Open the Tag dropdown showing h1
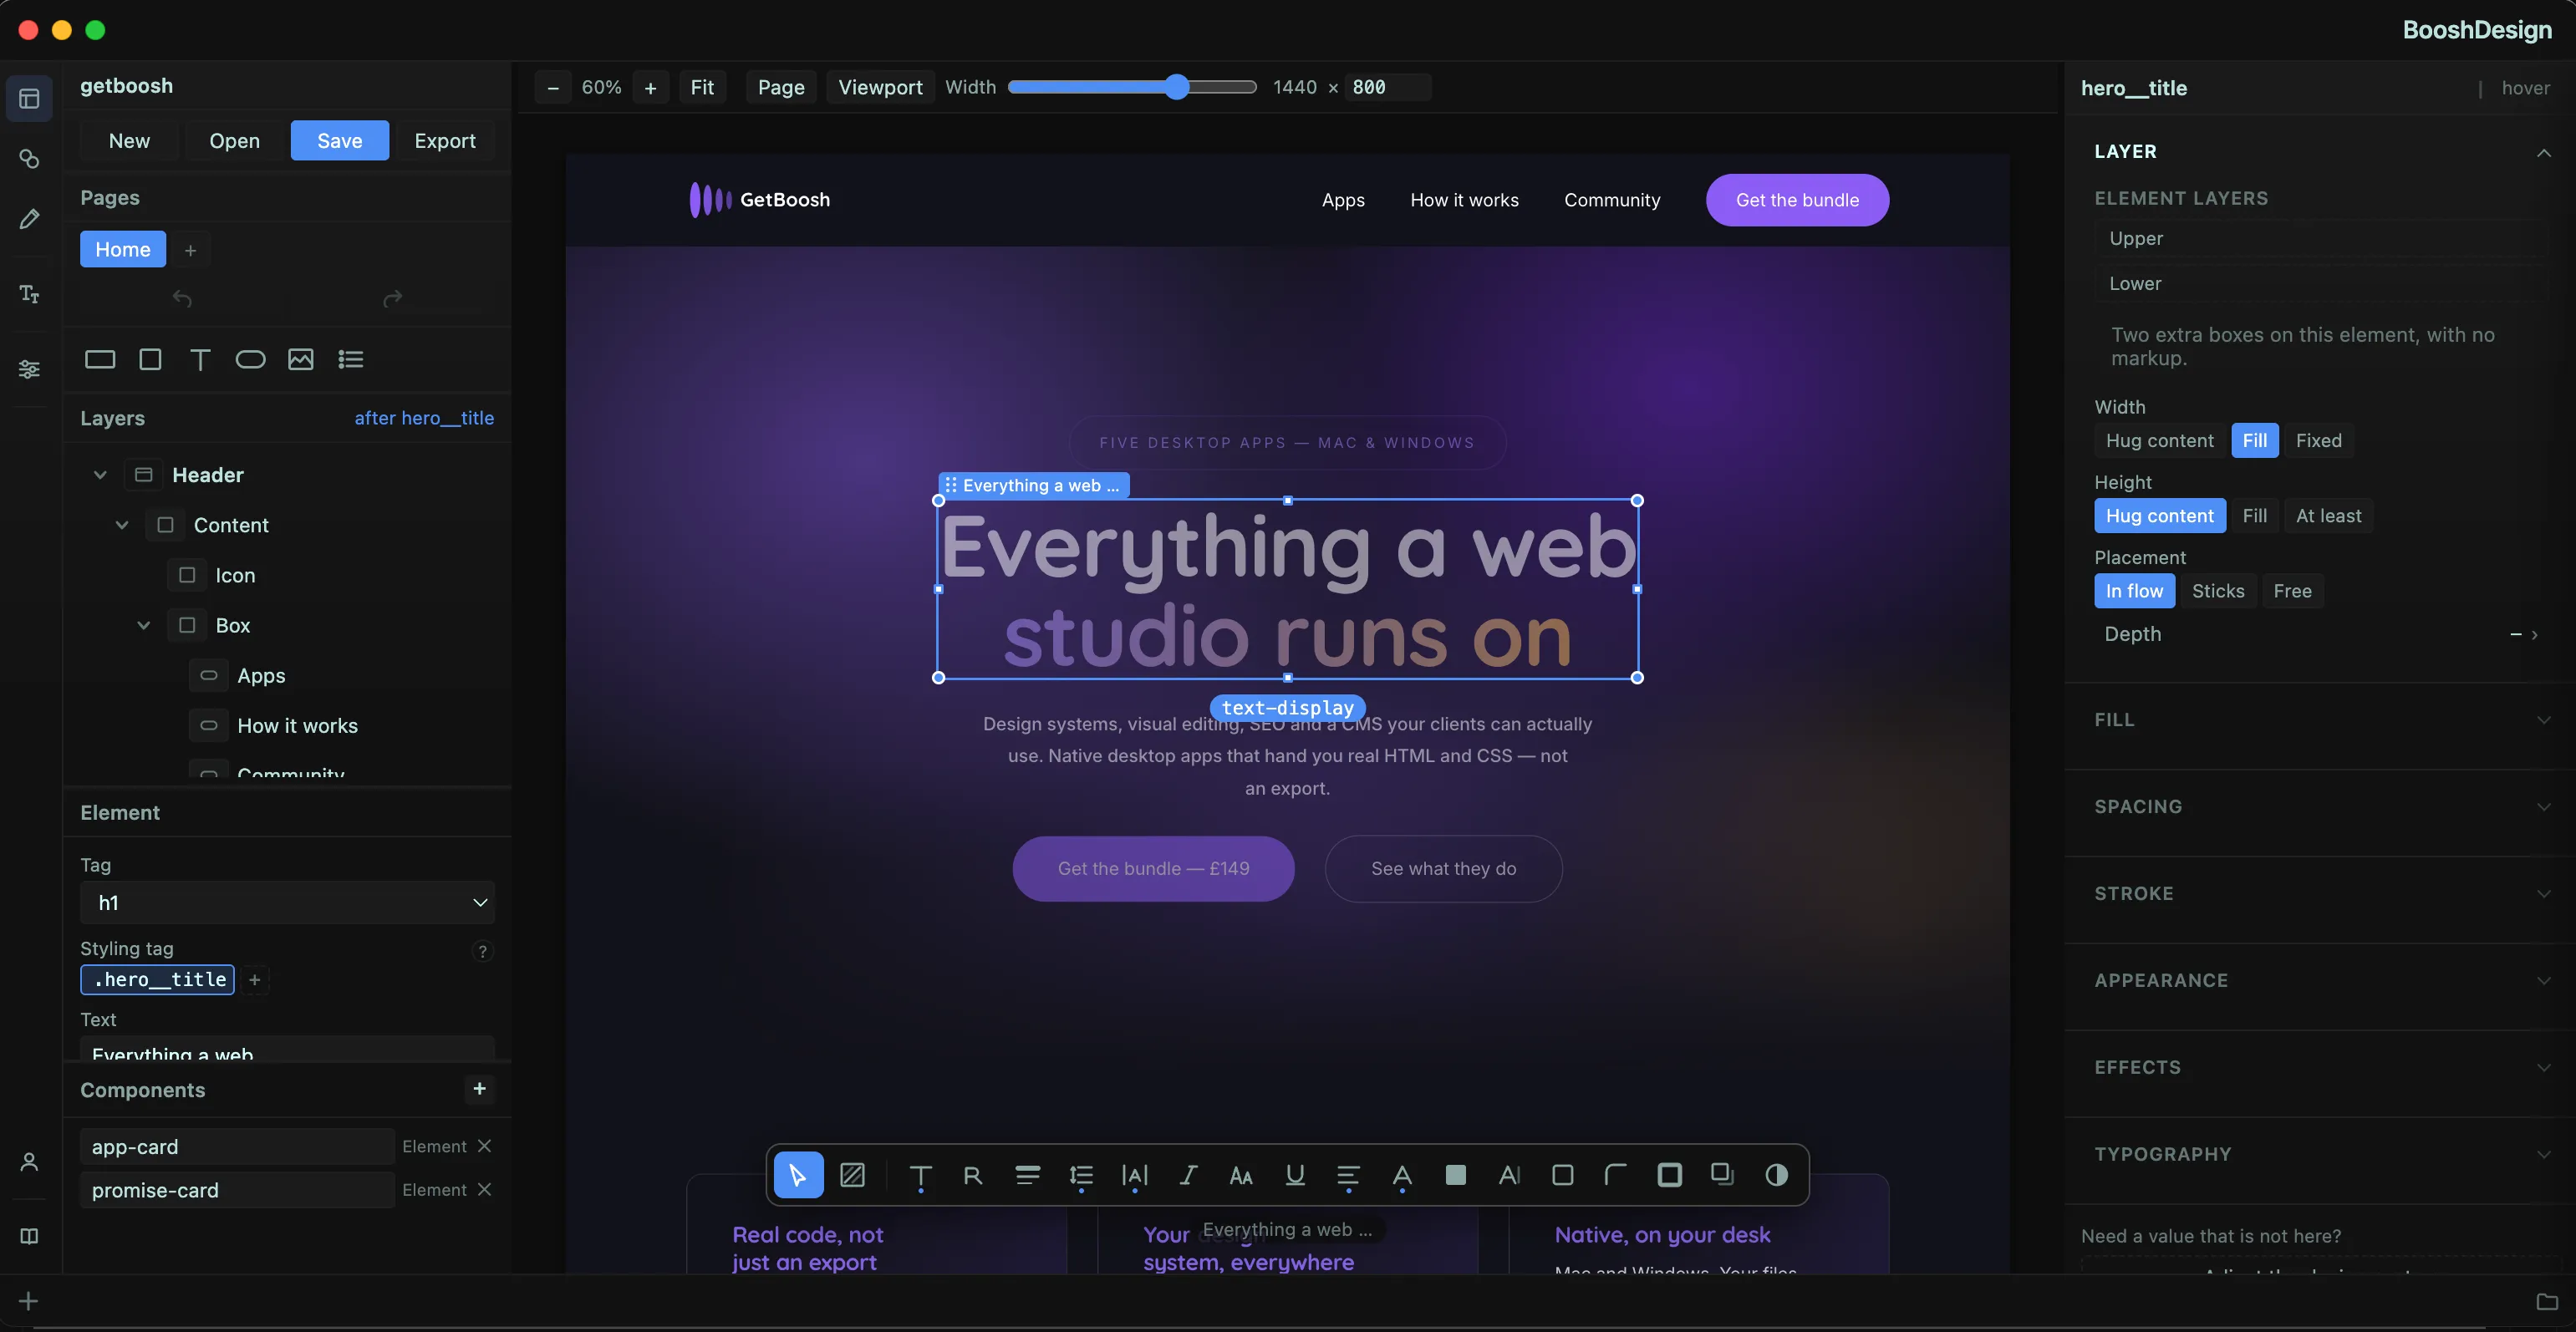 288,902
